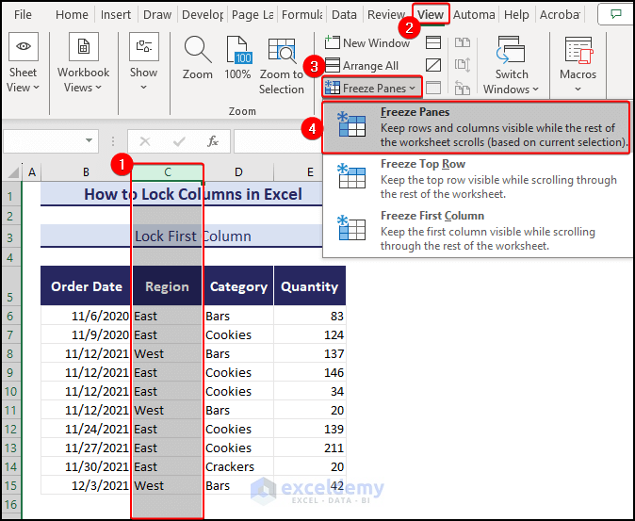Click the formula bar Cancel X icon
Screen dimensions: 635x521
tap(145, 141)
